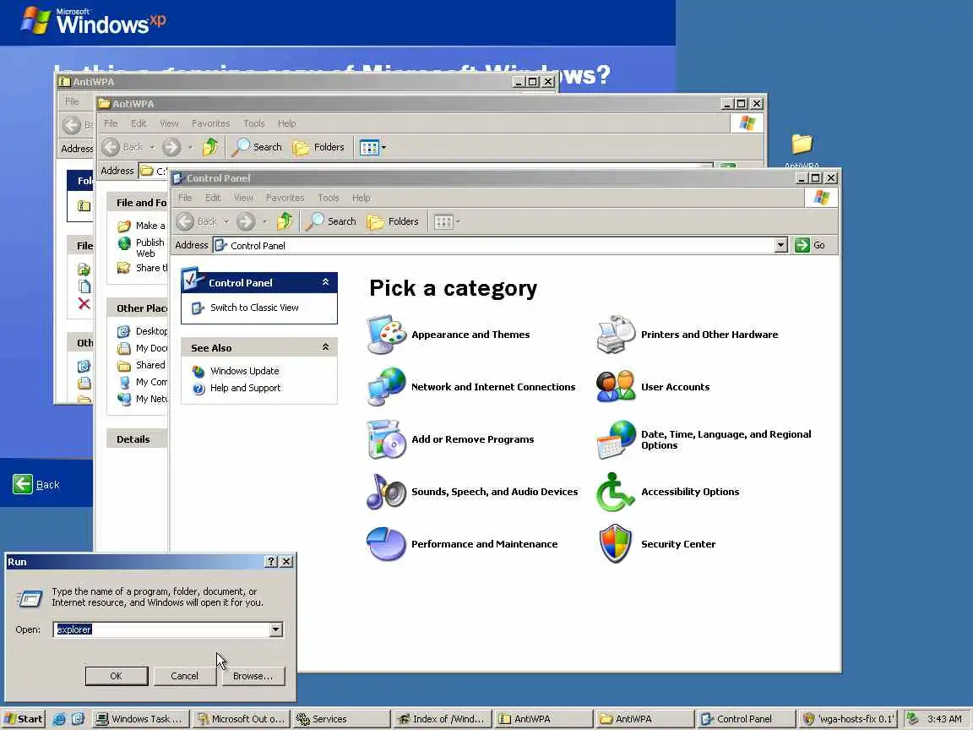Click Start button on taskbar
The height and width of the screenshot is (730, 973).
(23, 719)
